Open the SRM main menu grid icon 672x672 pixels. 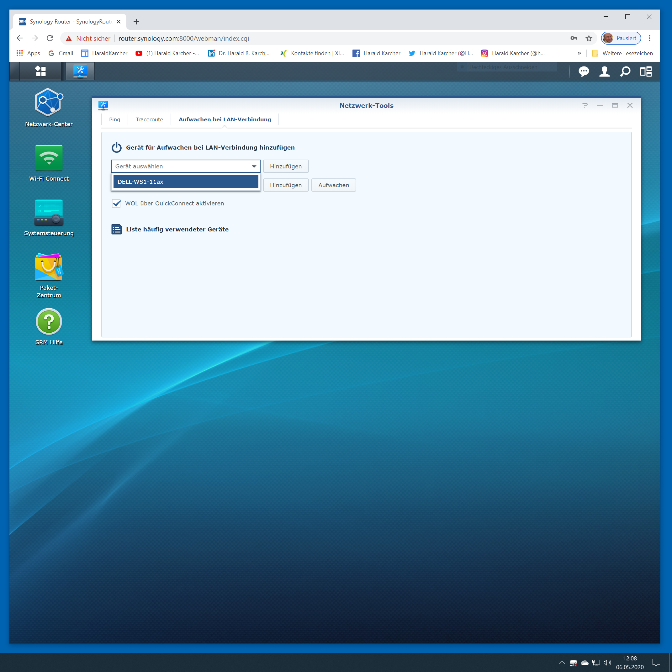point(40,71)
